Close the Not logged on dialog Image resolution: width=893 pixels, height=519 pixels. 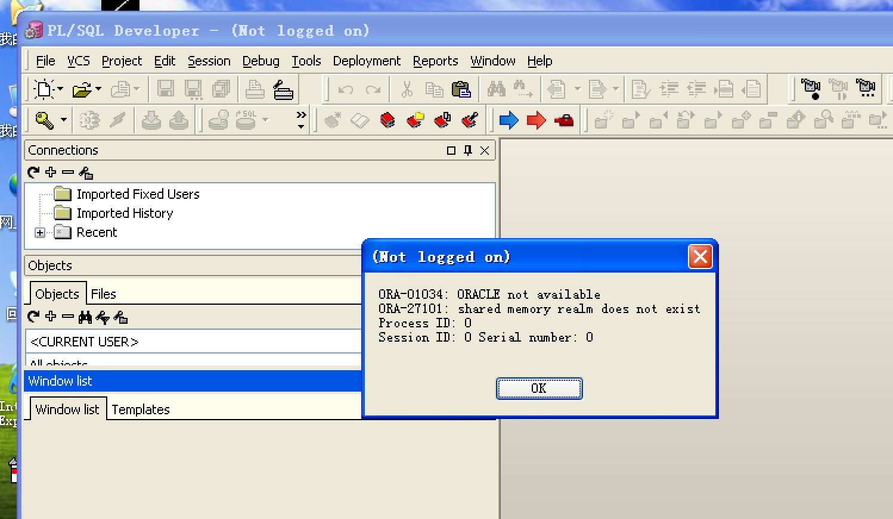click(700, 257)
